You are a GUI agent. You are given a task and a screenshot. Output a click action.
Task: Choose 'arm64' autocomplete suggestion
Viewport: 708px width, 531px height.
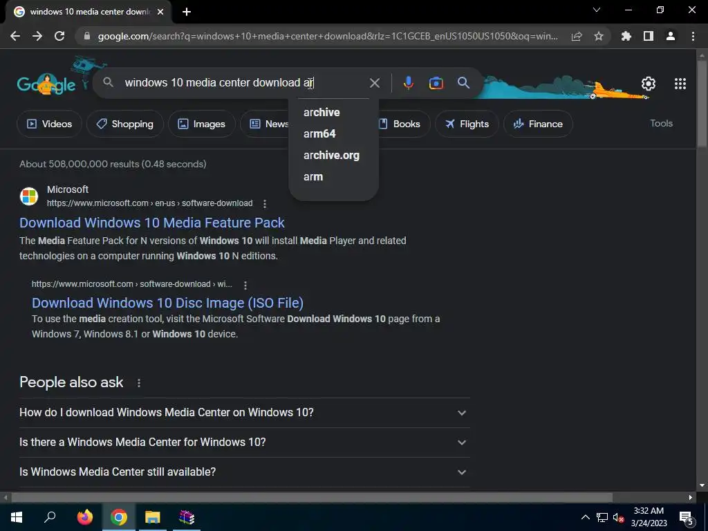pos(333,133)
